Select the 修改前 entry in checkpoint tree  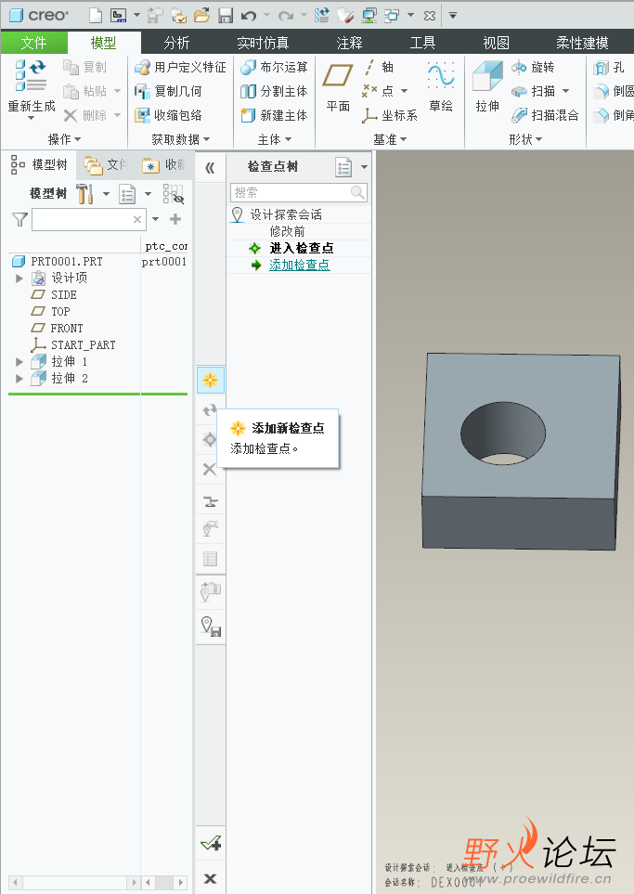[288, 231]
